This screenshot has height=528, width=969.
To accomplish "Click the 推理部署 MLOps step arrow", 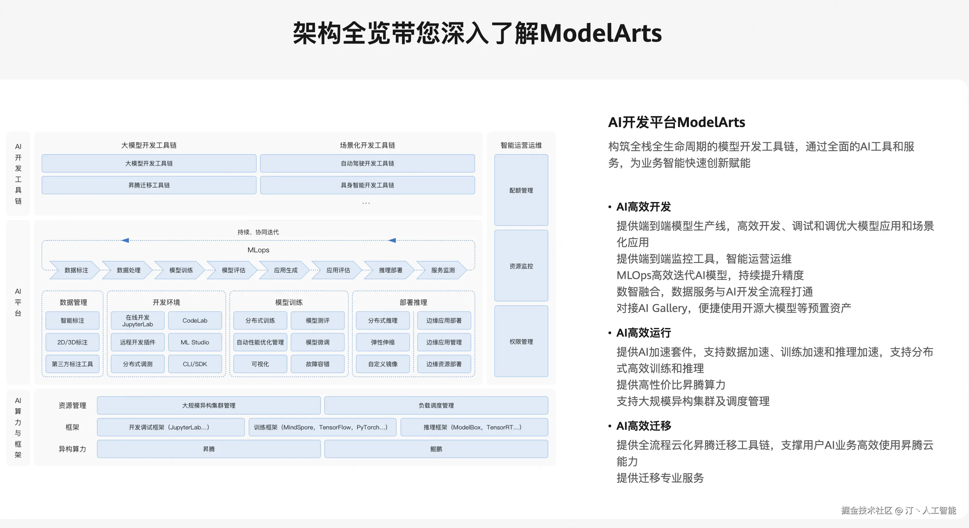I will coord(390,270).
